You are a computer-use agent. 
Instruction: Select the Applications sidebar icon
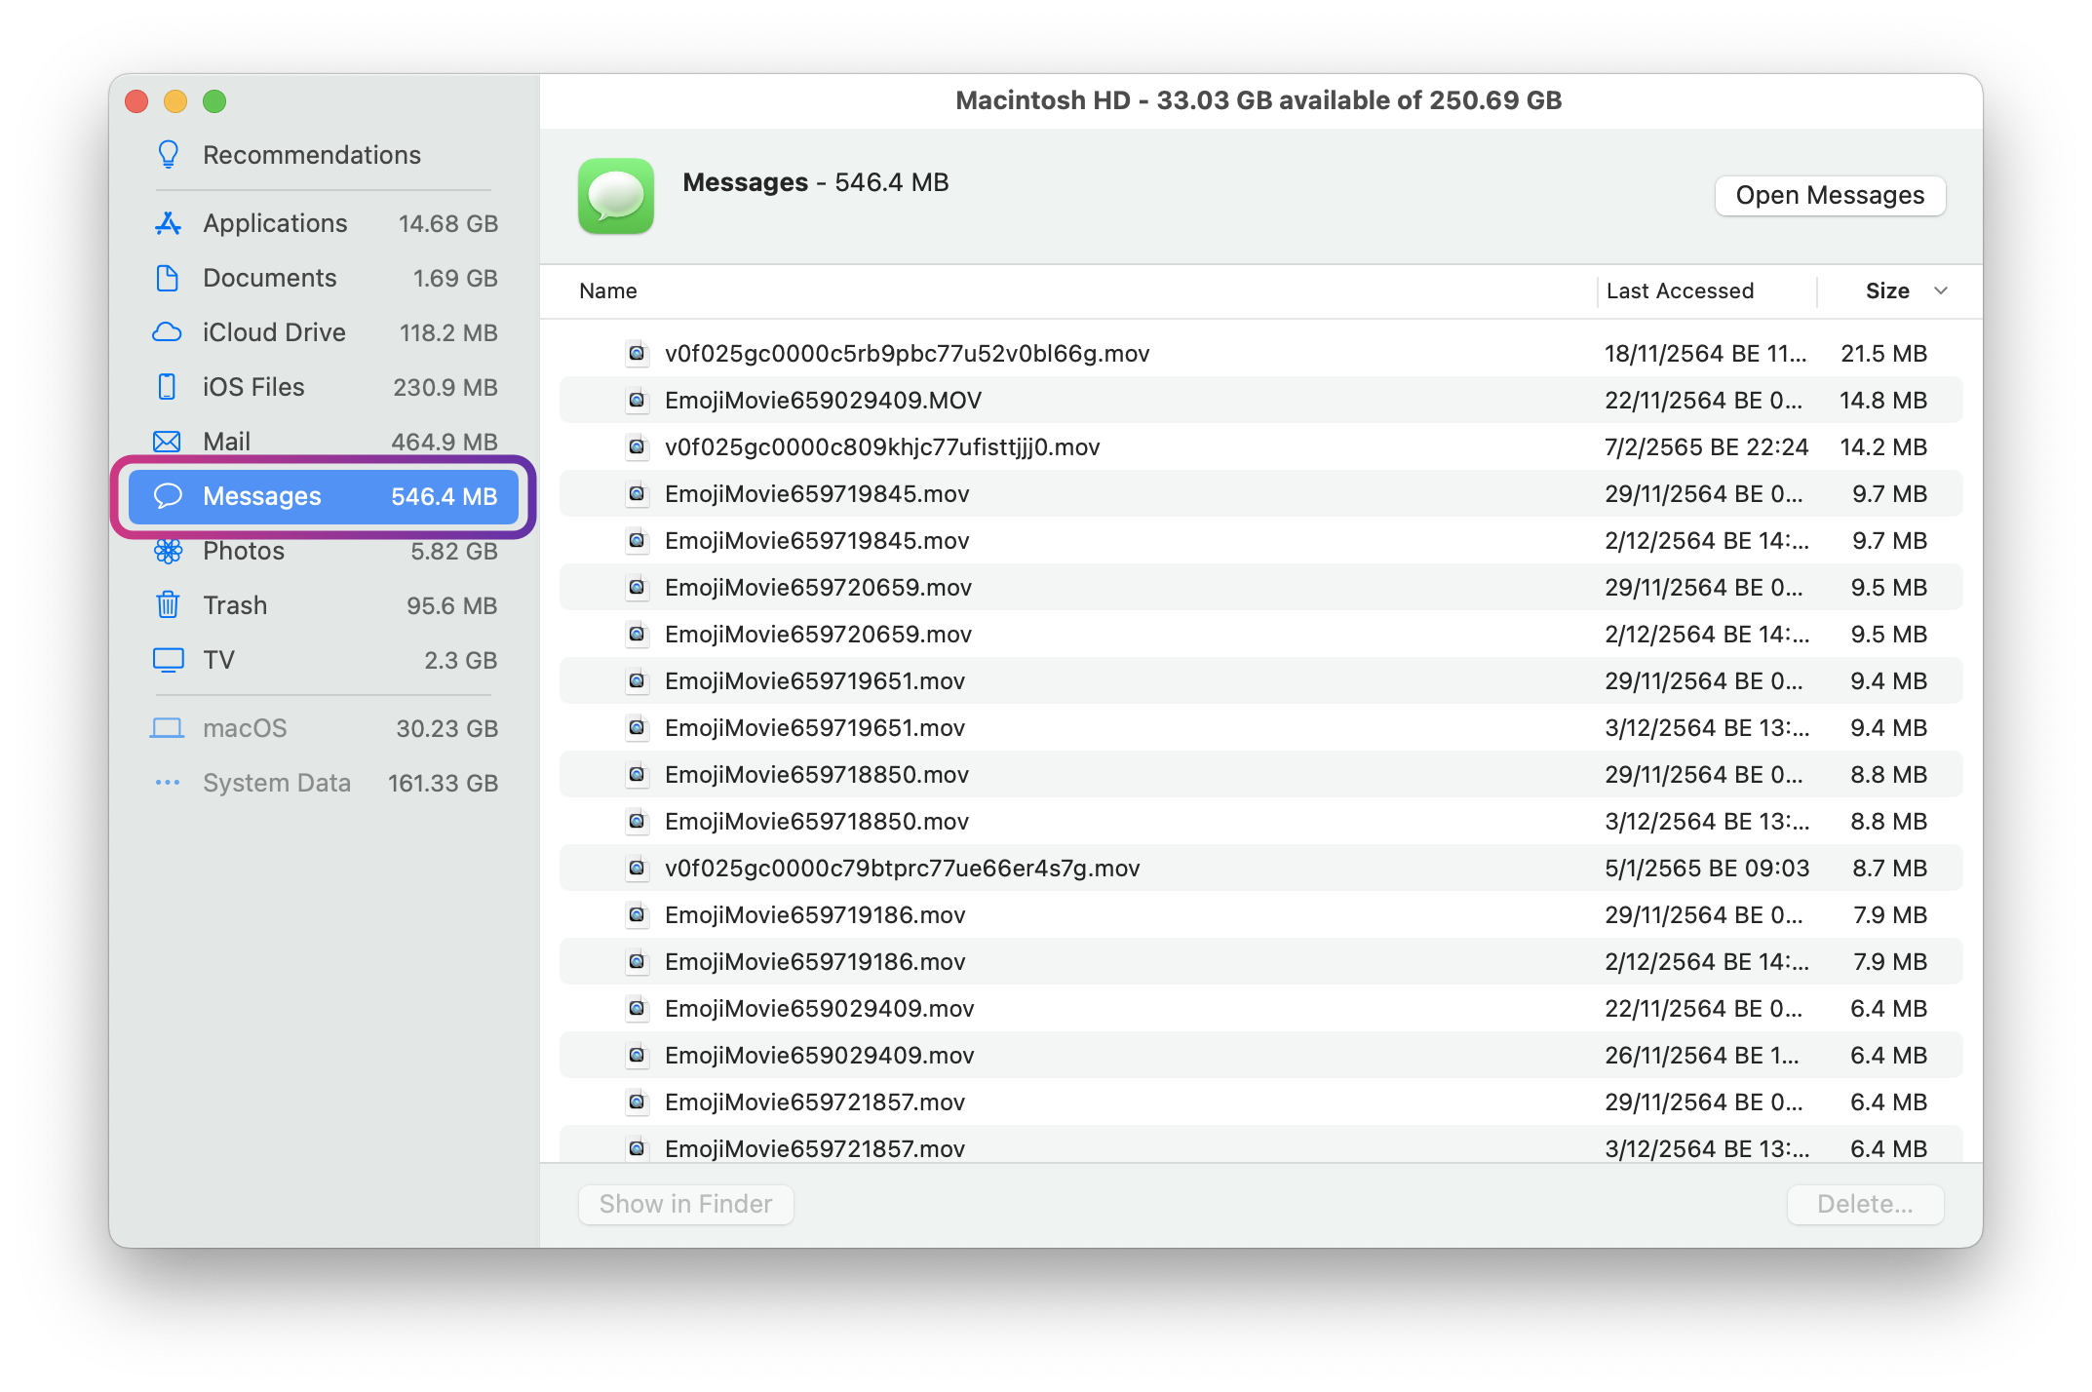pyautogui.click(x=168, y=223)
